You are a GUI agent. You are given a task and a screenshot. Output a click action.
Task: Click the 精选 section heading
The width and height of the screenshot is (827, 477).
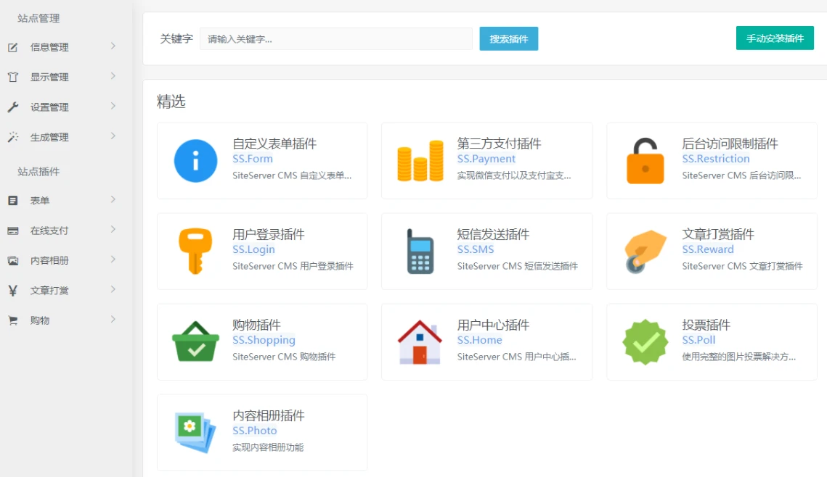click(x=171, y=101)
